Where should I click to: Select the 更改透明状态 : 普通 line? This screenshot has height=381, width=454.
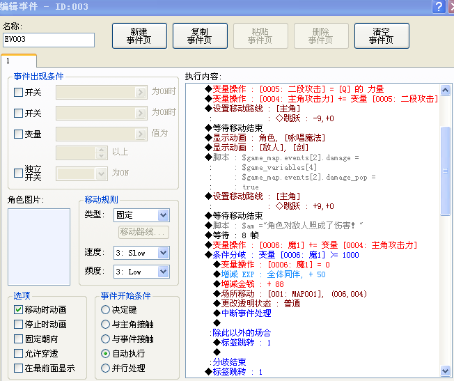pos(257,304)
